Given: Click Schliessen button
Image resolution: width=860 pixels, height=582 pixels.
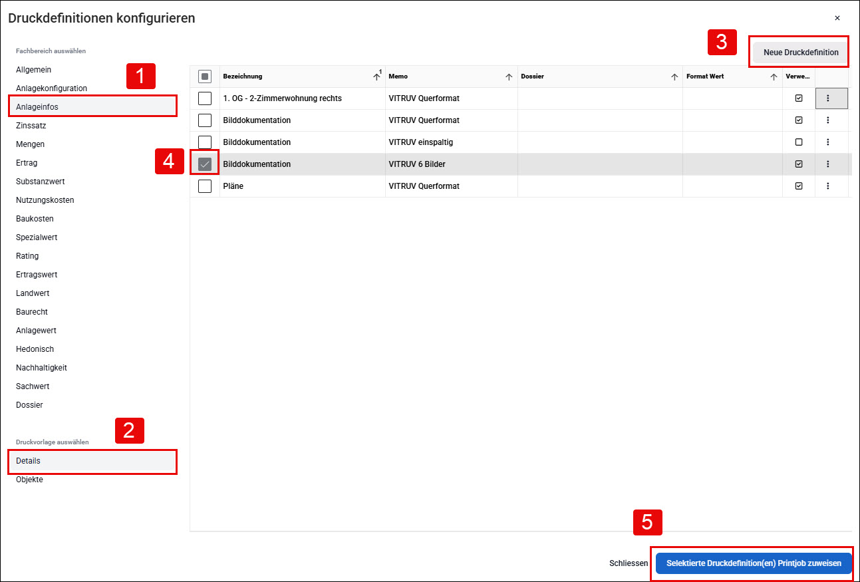Looking at the screenshot, I should [629, 563].
